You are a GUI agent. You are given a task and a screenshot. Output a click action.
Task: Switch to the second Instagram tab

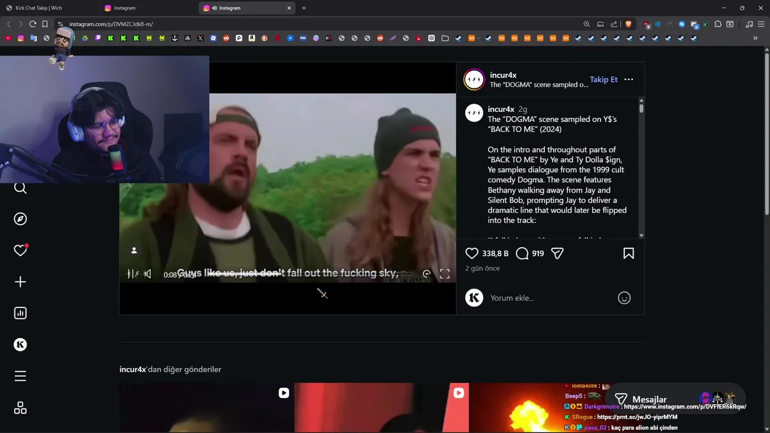pyautogui.click(x=149, y=8)
